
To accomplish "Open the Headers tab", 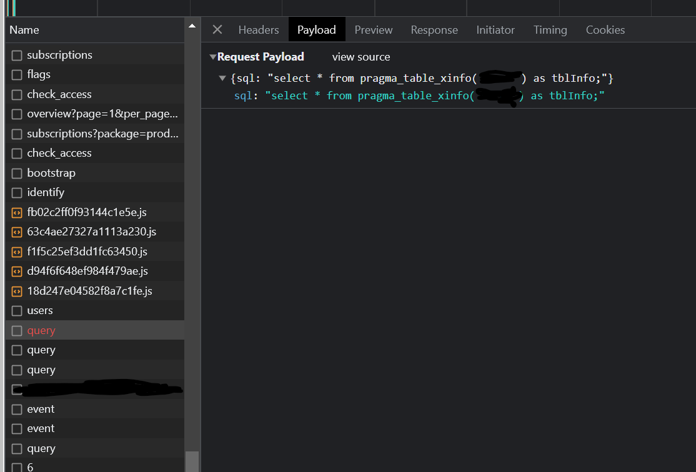I will tap(258, 30).
